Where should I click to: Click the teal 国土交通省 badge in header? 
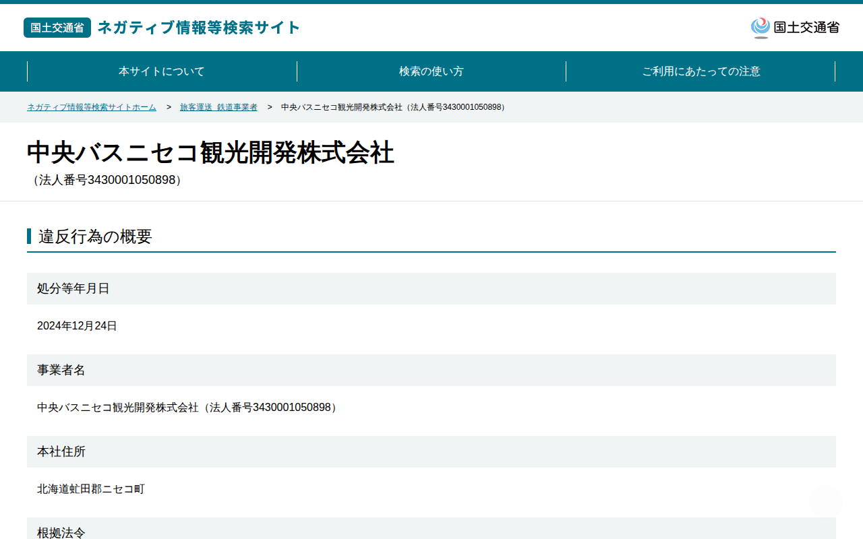pos(57,28)
